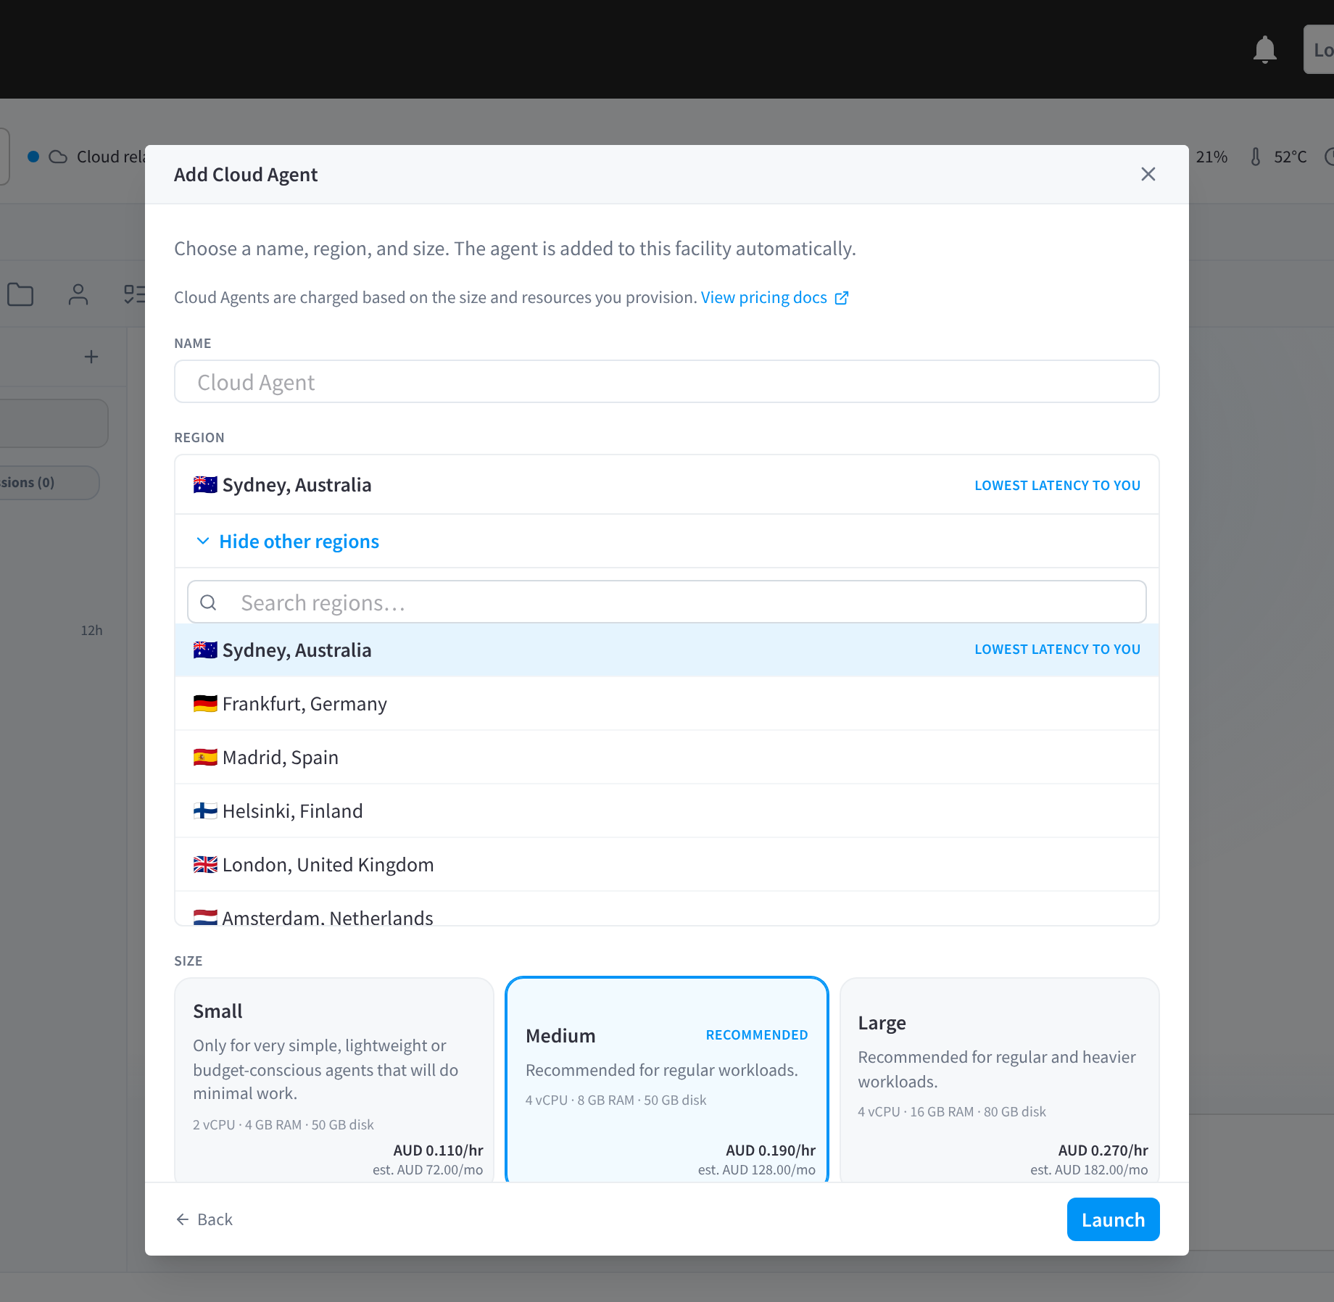Close the Add Cloud Agent dialog
1334x1302 pixels.
1148,174
